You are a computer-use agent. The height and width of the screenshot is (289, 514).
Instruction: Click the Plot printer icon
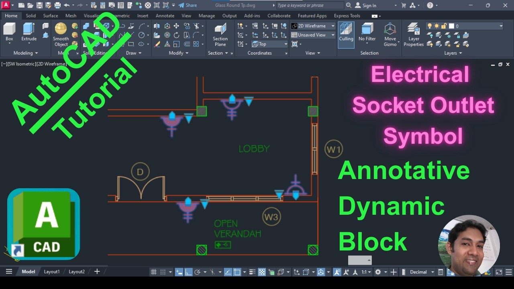pos(57,5)
